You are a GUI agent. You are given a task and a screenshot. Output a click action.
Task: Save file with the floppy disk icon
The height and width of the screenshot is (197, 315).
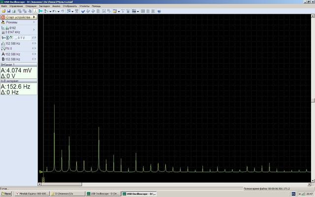9,11
